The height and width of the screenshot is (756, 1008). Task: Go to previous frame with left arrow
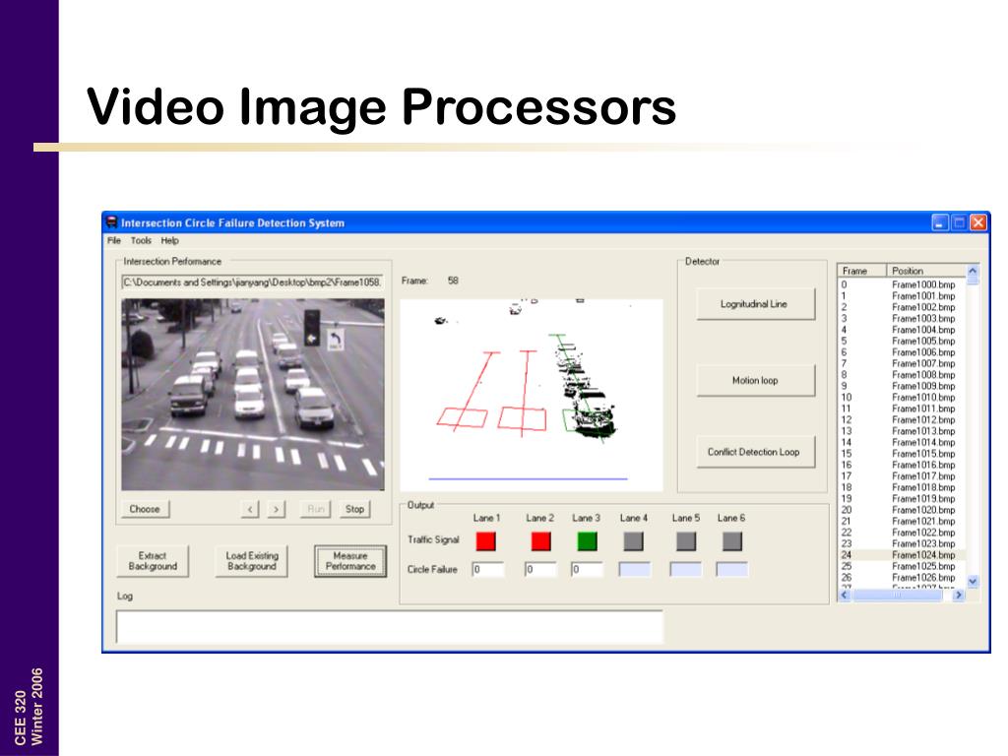click(x=250, y=509)
